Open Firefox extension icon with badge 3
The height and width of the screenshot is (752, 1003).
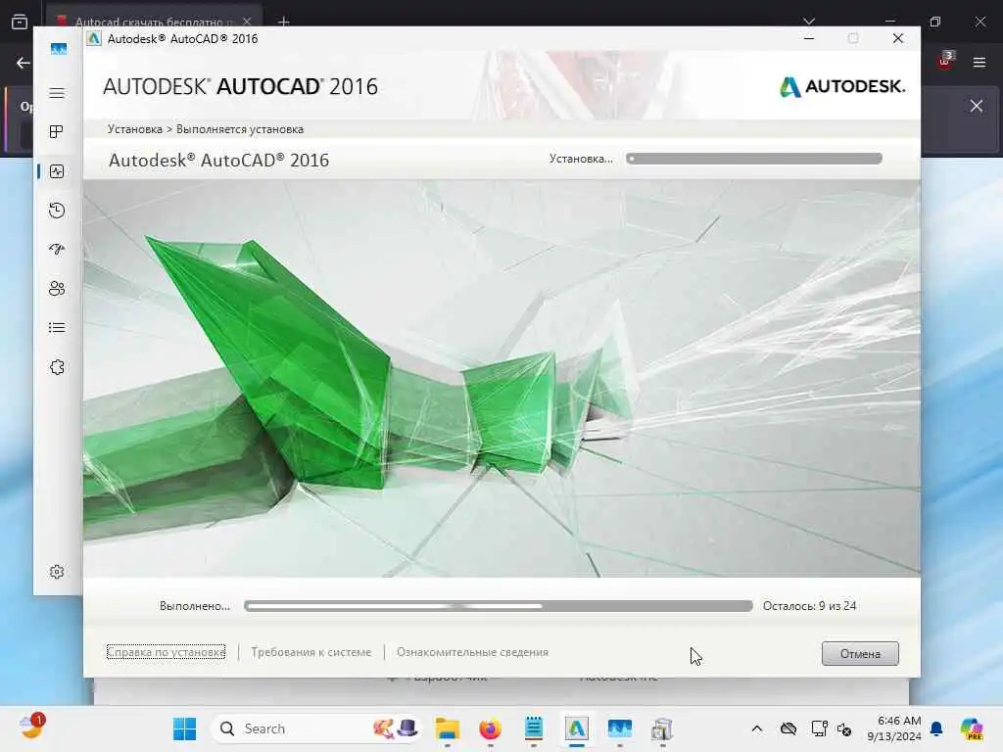945,62
